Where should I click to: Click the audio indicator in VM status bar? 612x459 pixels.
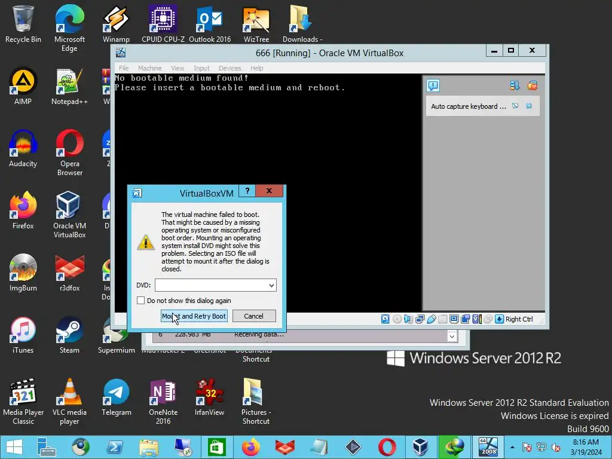408,319
